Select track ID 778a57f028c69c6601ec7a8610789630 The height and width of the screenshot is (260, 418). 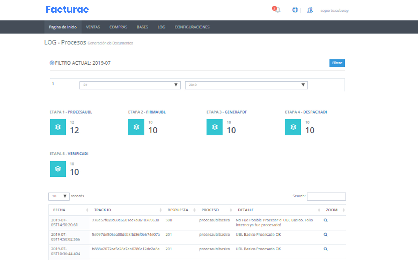[x=126, y=220]
